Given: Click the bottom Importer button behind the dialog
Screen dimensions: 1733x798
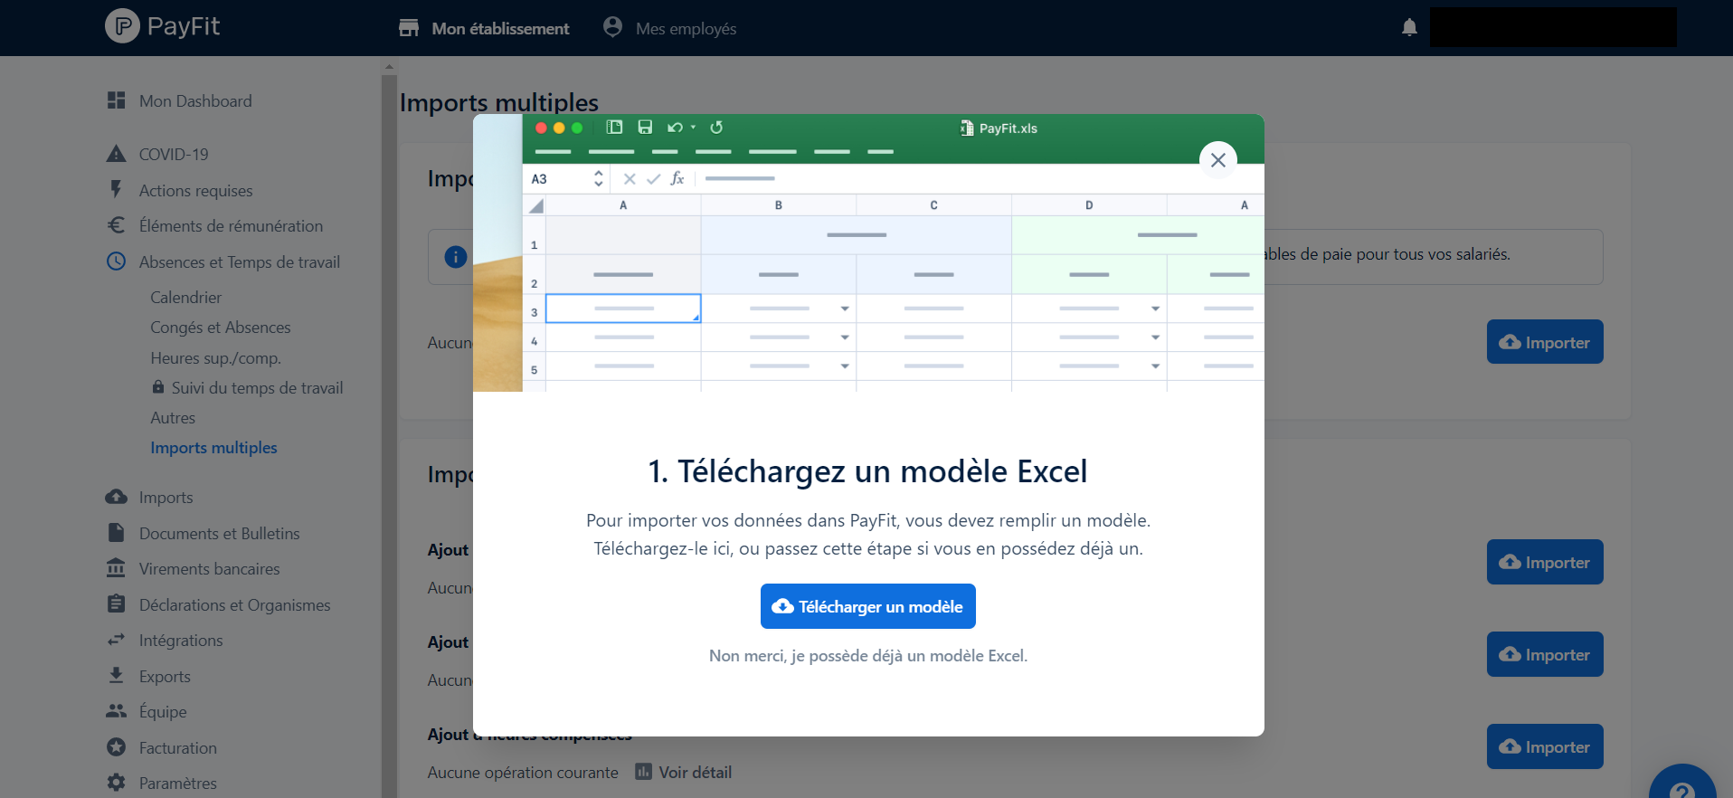Looking at the screenshot, I should point(1545,746).
